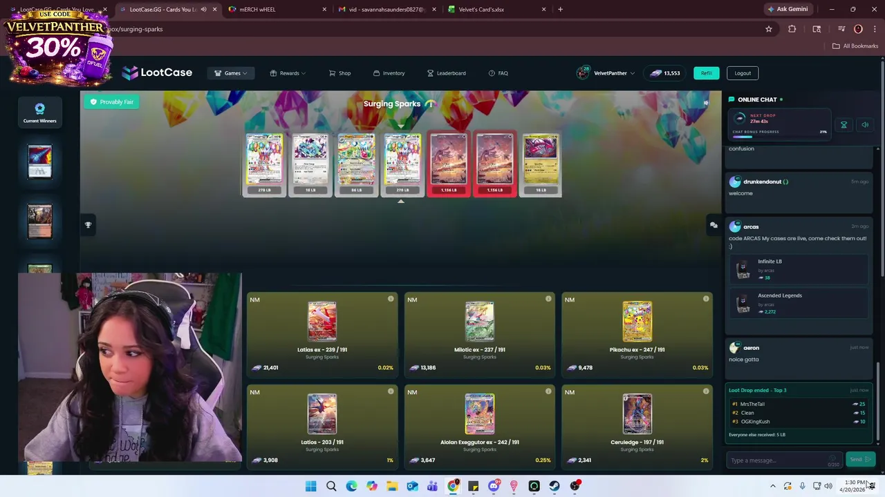Viewport: 885px width, 497px height.
Task: Open the Windows Start menu
Action: pos(311,487)
